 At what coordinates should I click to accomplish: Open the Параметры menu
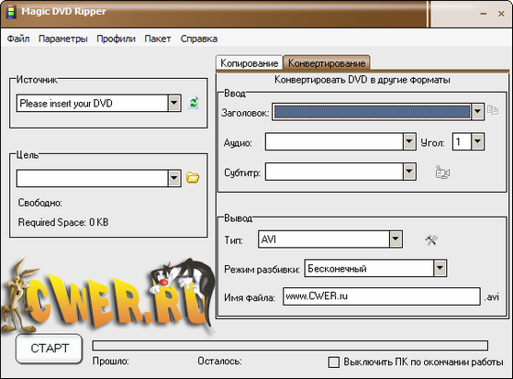(x=63, y=39)
